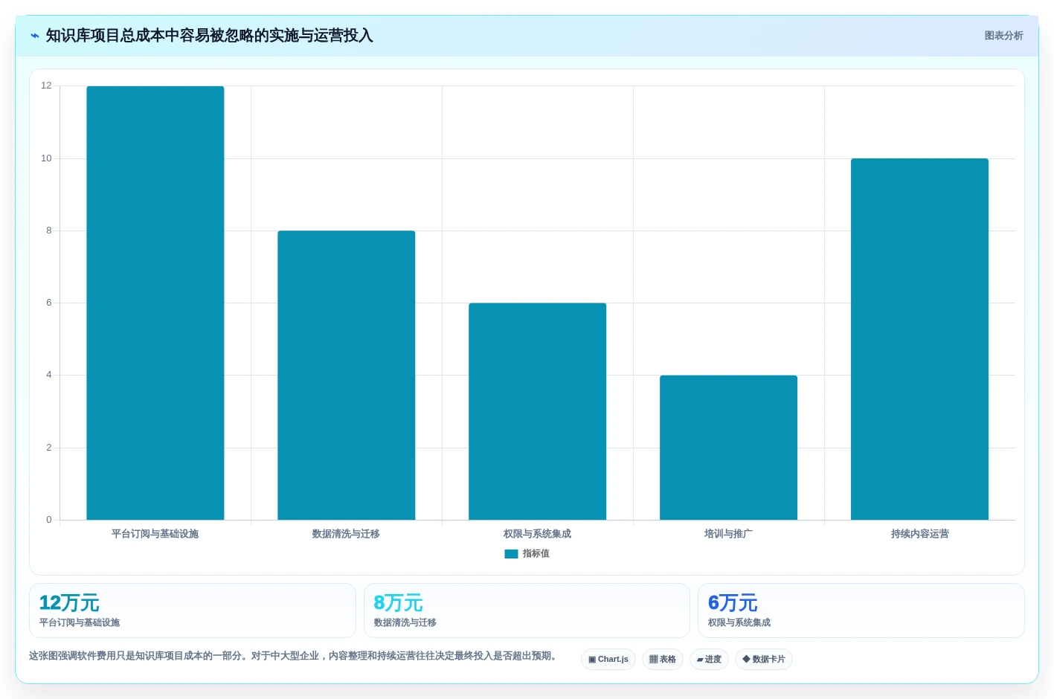Click the 权限与系统集成 caption under 6万元
The height and width of the screenshot is (699, 1054).
[739, 623]
